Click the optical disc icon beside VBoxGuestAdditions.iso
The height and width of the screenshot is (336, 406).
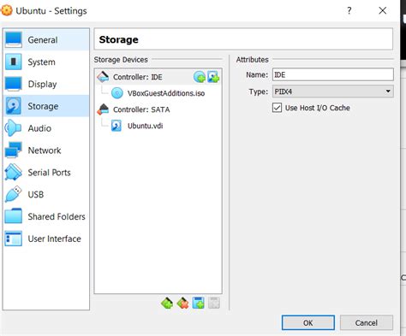[116, 93]
